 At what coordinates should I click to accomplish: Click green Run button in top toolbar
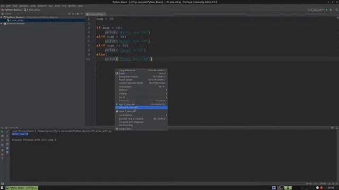pos(327,10)
